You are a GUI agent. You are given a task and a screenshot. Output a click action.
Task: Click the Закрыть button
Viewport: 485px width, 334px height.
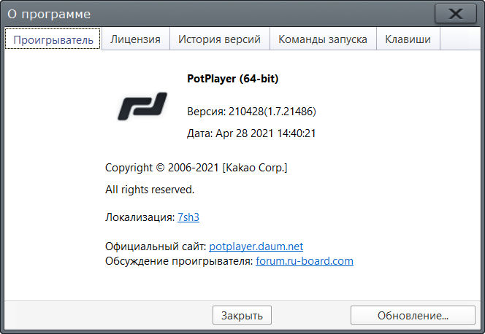tap(242, 315)
